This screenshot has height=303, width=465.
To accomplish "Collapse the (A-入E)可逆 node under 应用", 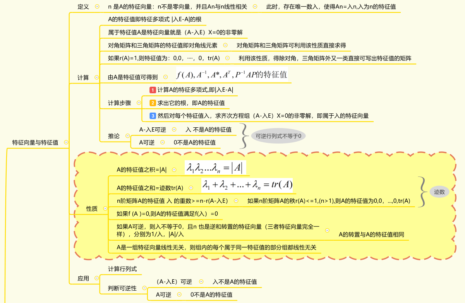I will 201,282.
